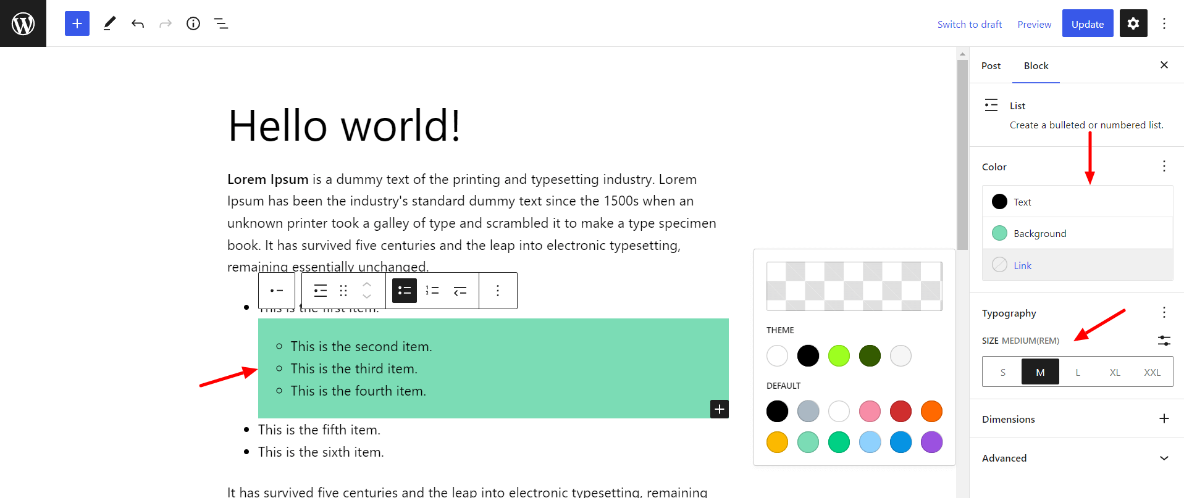Click the edit tools pencil icon
Viewport: 1184px width, 498px height.
109,23
